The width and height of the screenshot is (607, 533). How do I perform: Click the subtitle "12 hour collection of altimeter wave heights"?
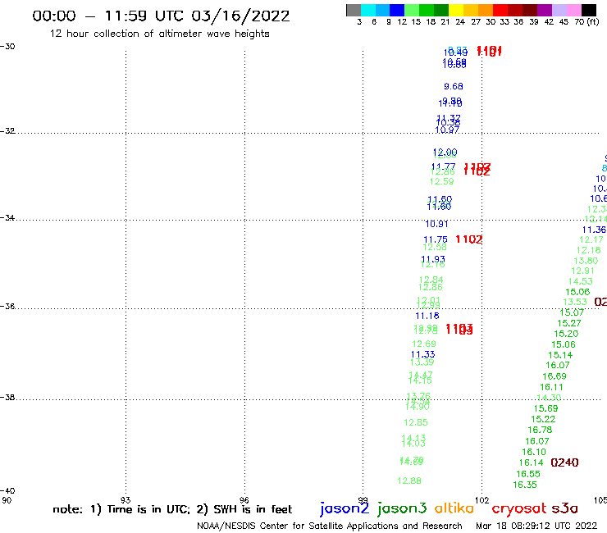tap(159, 34)
